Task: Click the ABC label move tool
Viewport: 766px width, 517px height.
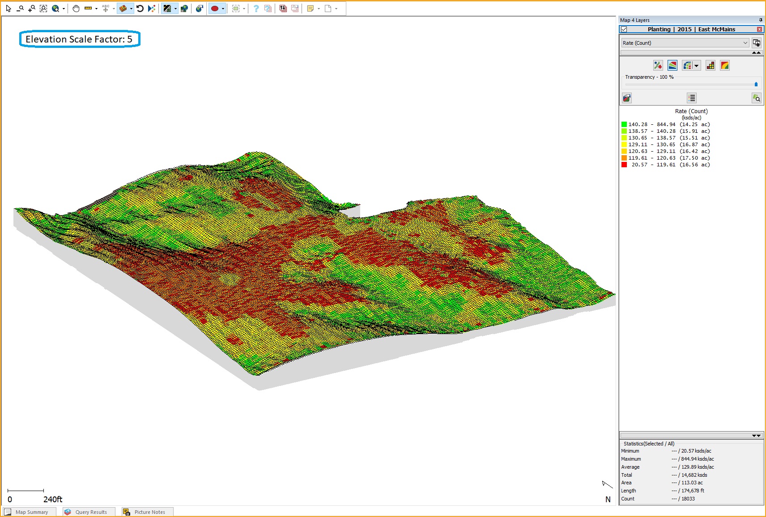Action: [x=106, y=8]
